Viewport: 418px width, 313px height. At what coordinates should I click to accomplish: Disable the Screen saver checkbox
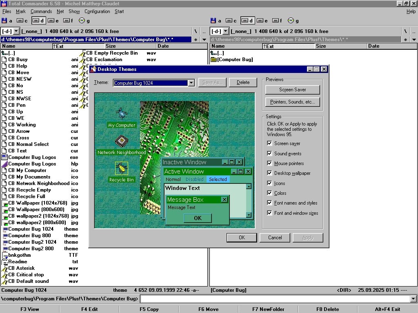[x=269, y=143]
